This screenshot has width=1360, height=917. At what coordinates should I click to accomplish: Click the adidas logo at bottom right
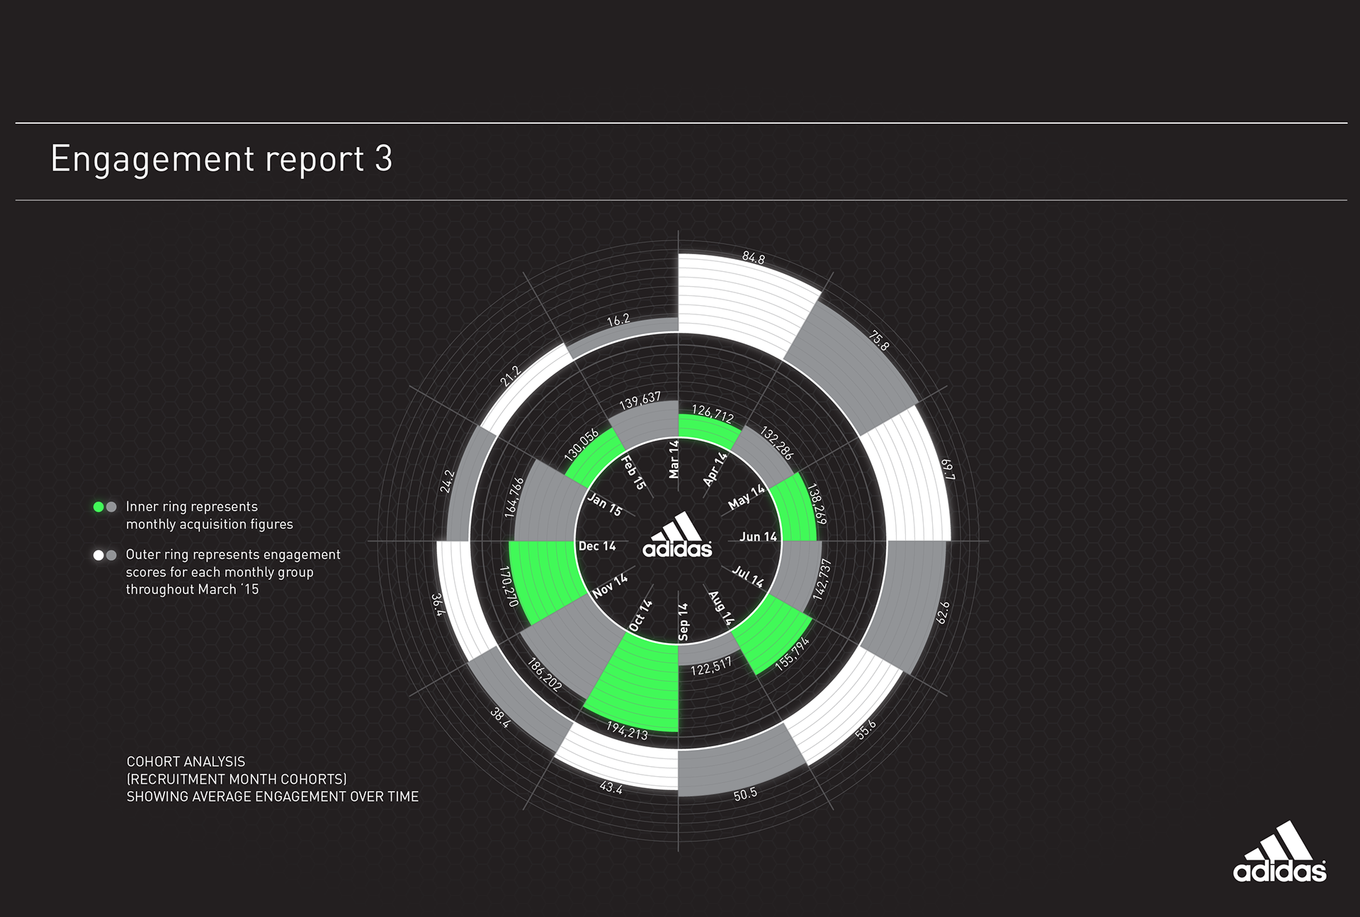1279,855
